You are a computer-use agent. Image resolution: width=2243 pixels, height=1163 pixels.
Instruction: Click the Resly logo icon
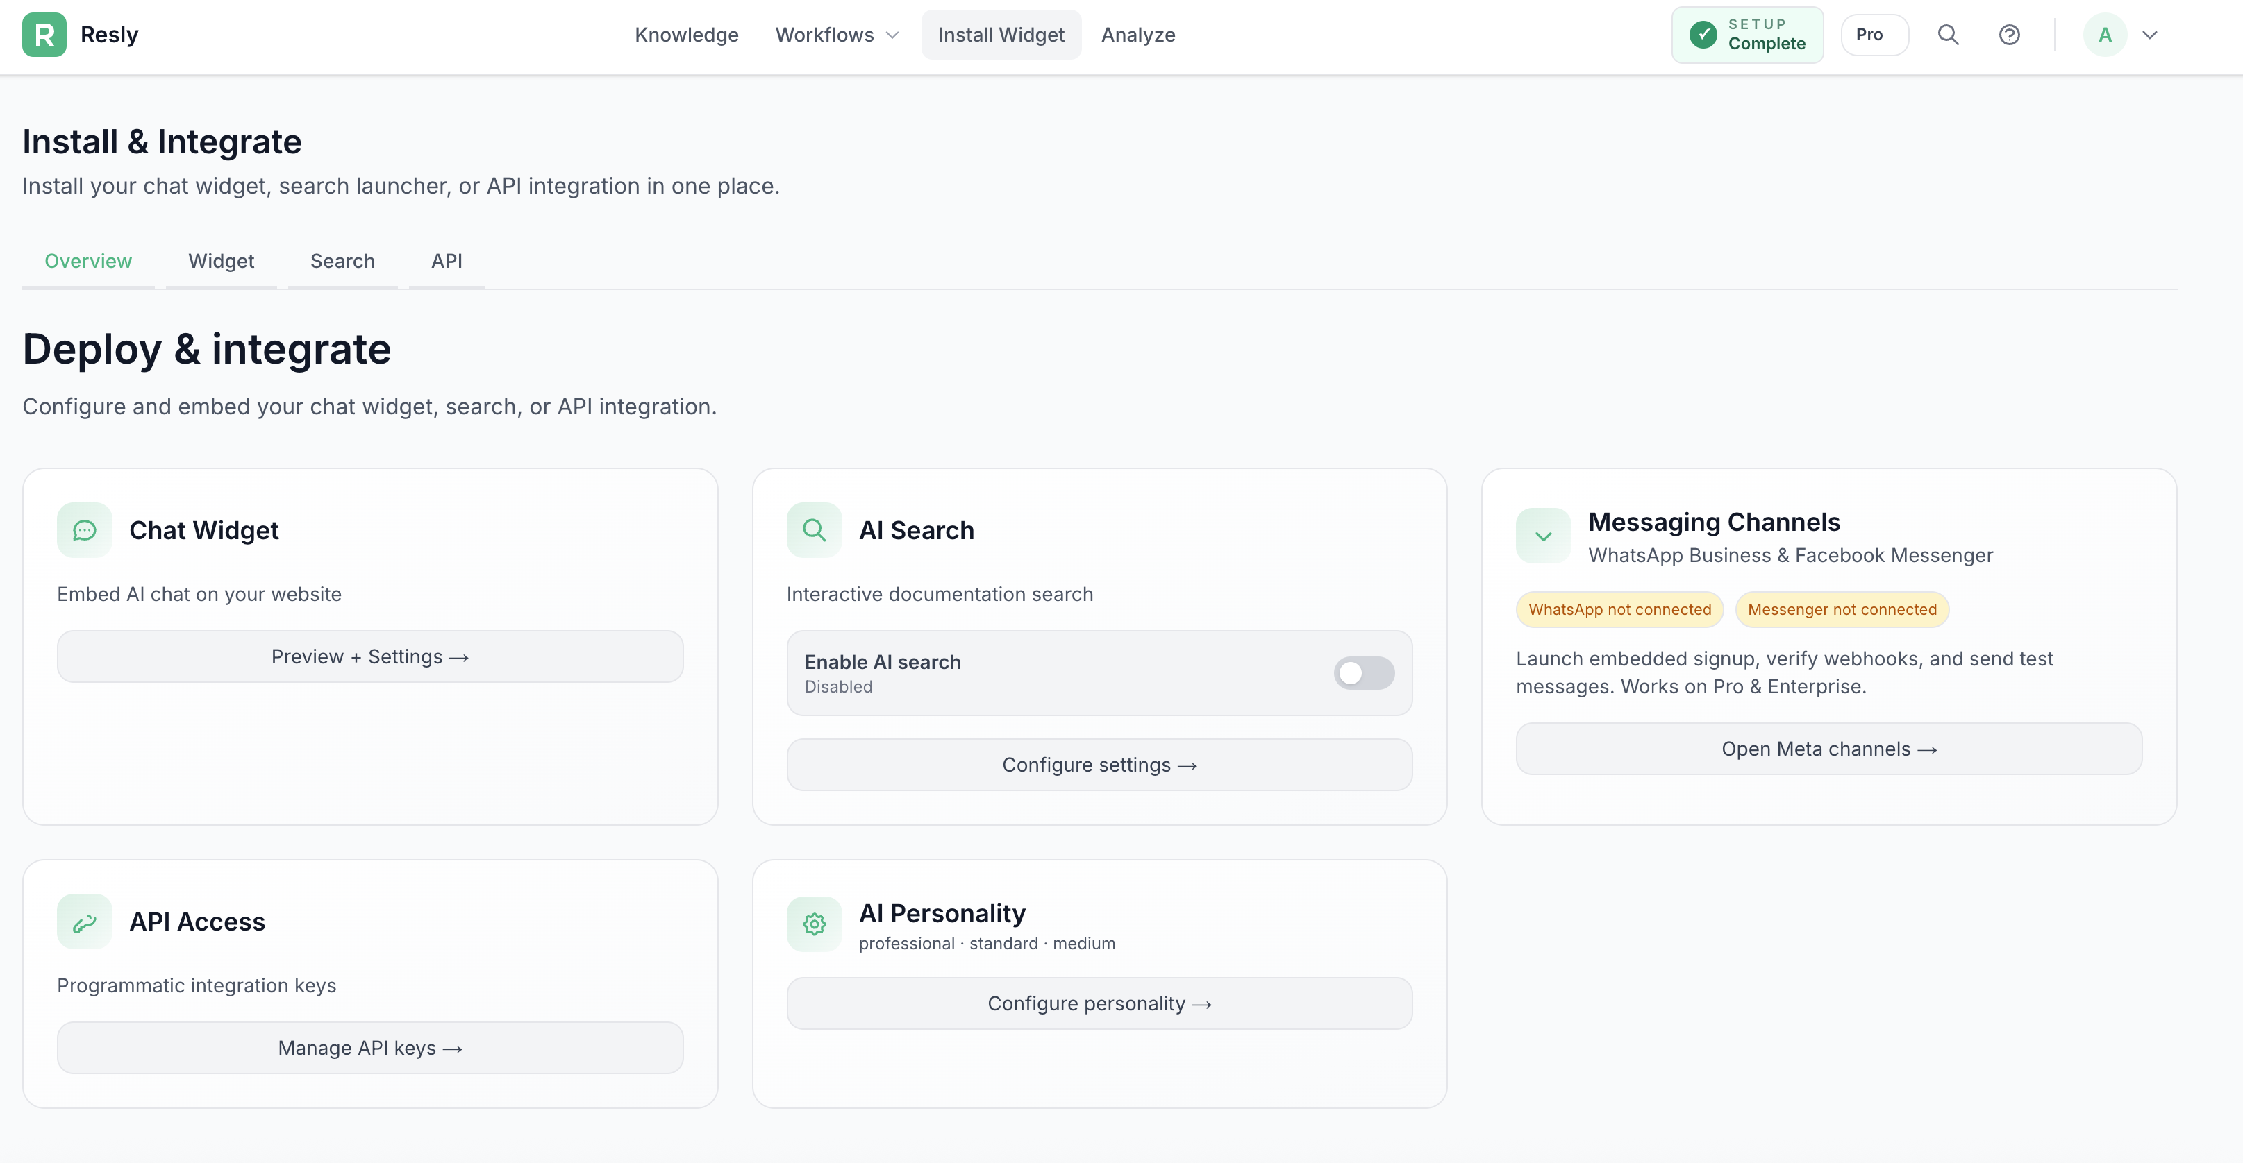point(46,34)
